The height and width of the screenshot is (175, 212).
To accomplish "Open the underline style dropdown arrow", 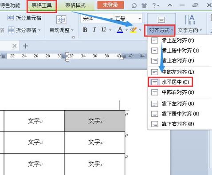I will [x=110, y=30].
